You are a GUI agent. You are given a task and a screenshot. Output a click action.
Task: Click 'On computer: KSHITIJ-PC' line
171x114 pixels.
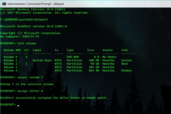(20, 36)
